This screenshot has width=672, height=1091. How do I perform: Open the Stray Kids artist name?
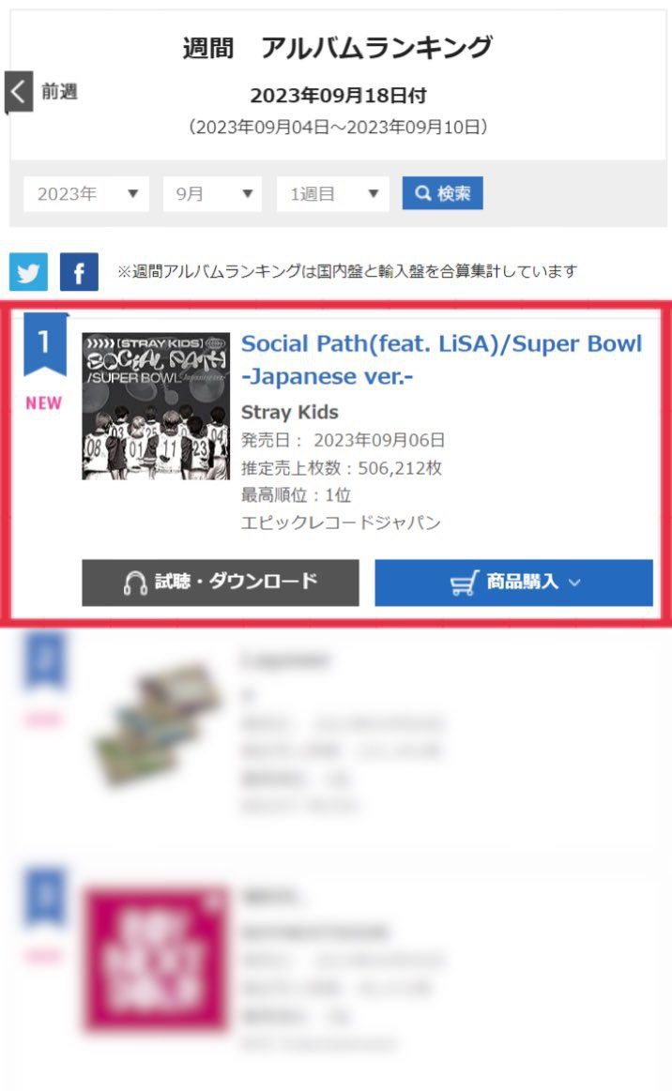(x=290, y=412)
